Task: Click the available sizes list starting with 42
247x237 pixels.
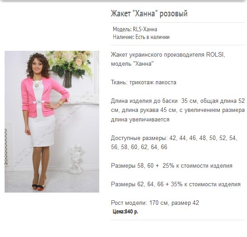Action: (174, 142)
